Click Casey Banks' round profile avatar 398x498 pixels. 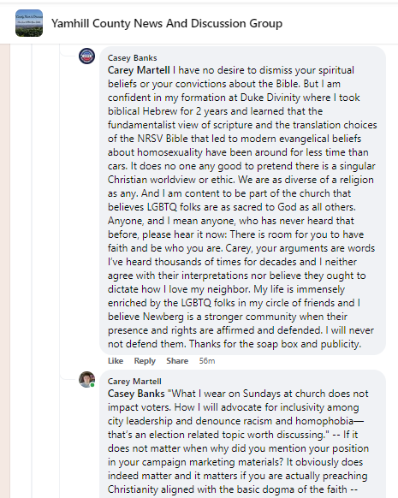point(86,56)
